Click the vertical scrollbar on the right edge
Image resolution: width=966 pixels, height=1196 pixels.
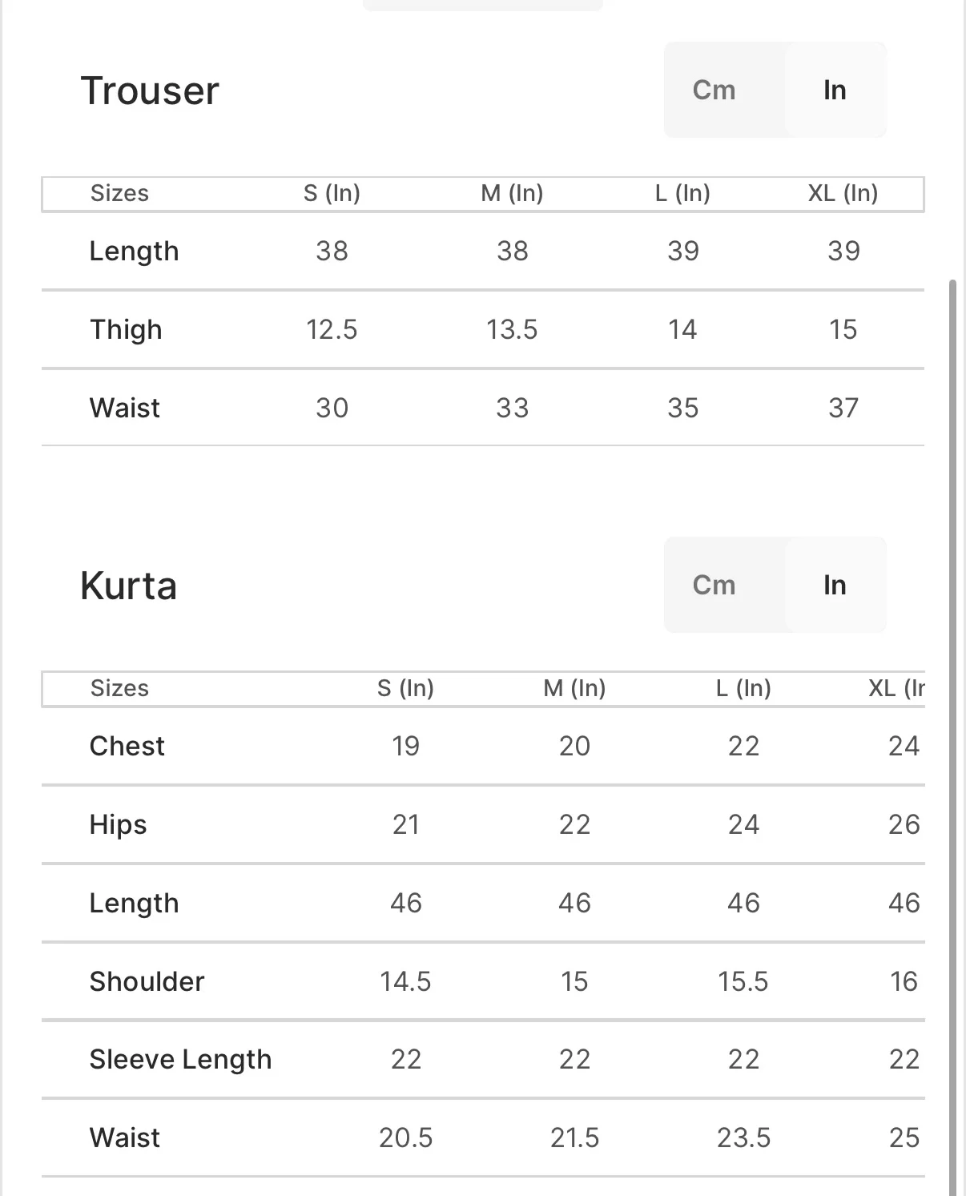coord(952,721)
